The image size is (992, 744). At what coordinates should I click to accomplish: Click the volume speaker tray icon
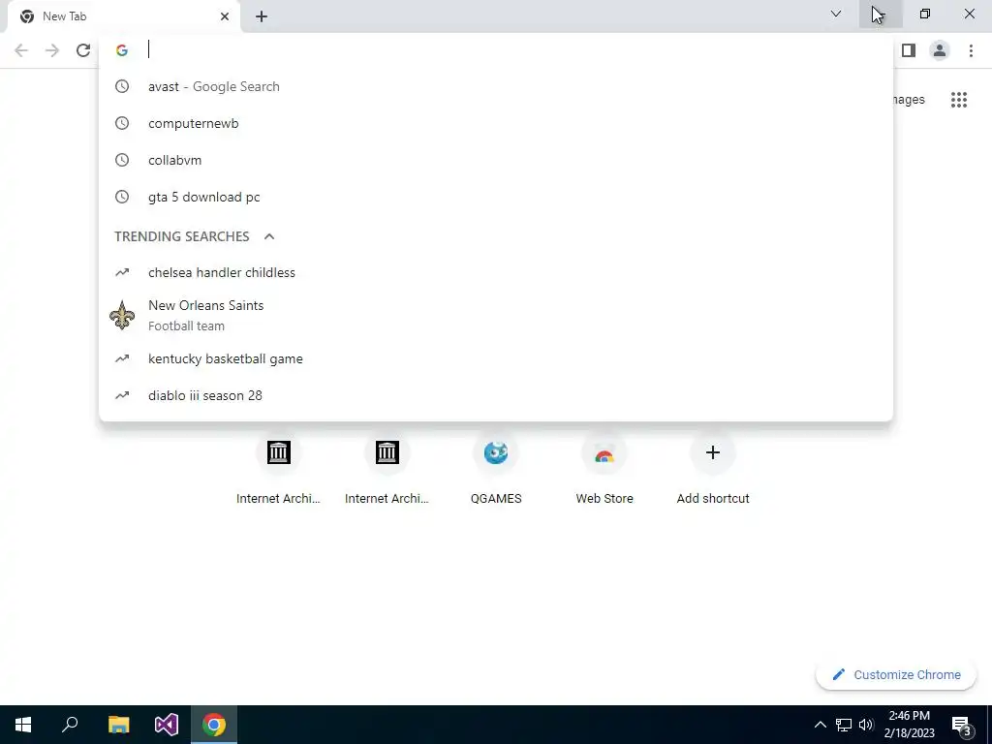(x=866, y=725)
